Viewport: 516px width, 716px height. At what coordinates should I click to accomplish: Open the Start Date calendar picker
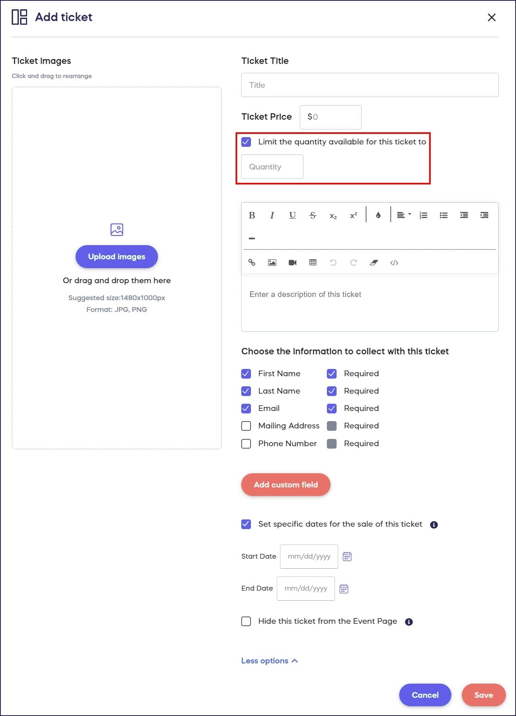click(347, 557)
